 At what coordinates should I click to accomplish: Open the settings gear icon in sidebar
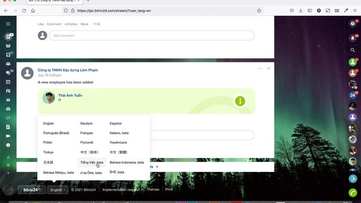8,165
